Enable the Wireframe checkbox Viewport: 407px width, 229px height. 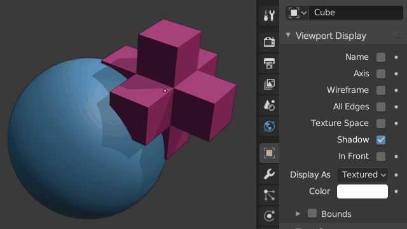click(x=381, y=90)
